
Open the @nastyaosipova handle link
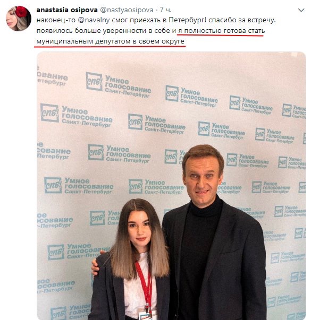pos(127,10)
